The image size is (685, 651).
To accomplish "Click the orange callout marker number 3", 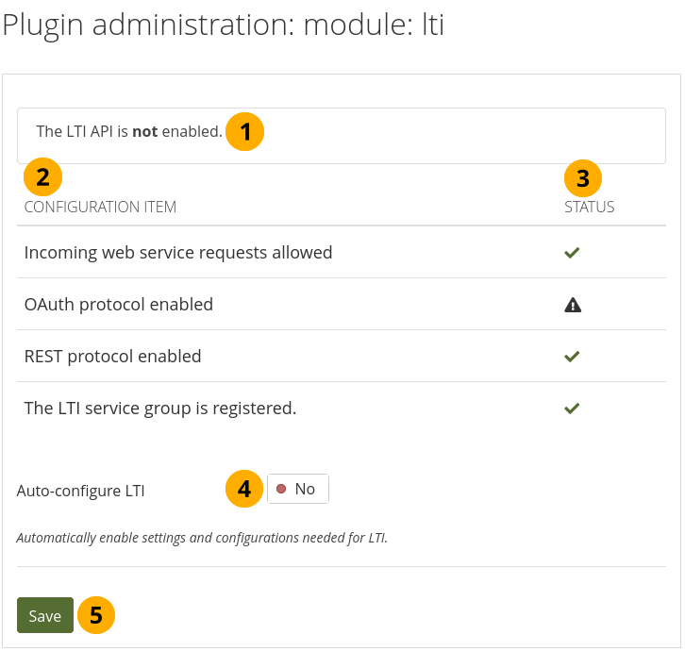I will coord(583,176).
